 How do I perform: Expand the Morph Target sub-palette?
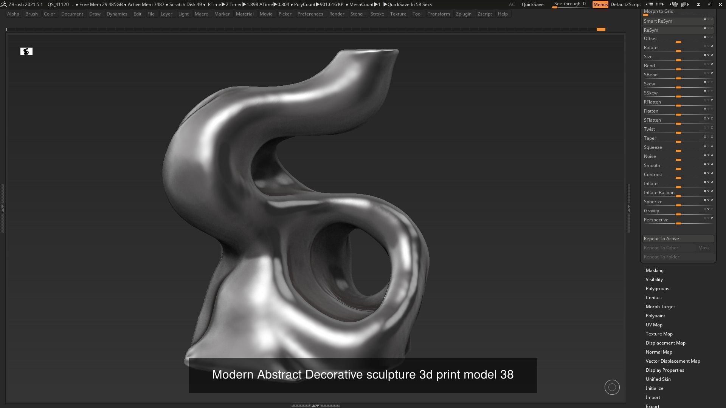tap(660, 307)
